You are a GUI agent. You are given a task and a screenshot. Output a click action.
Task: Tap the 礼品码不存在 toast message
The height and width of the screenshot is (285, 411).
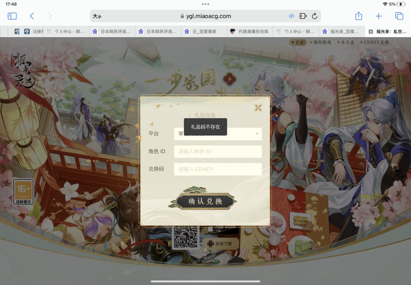click(x=205, y=127)
